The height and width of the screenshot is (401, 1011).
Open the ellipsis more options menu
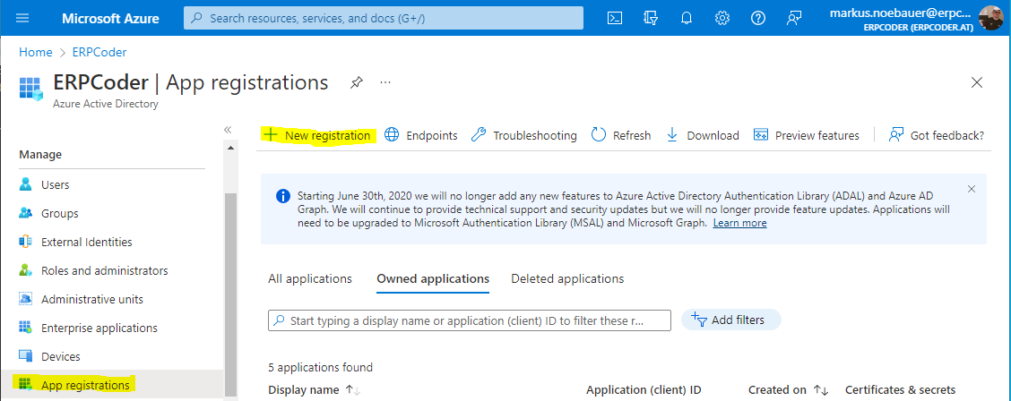pyautogui.click(x=385, y=82)
